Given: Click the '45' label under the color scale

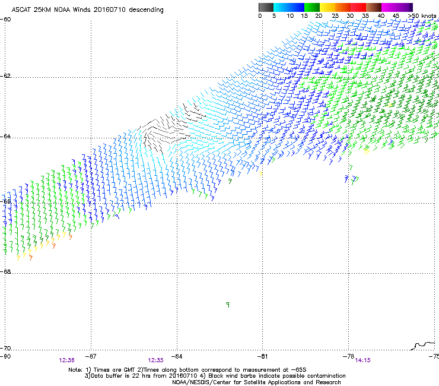Looking at the screenshot, I should [x=396, y=16].
